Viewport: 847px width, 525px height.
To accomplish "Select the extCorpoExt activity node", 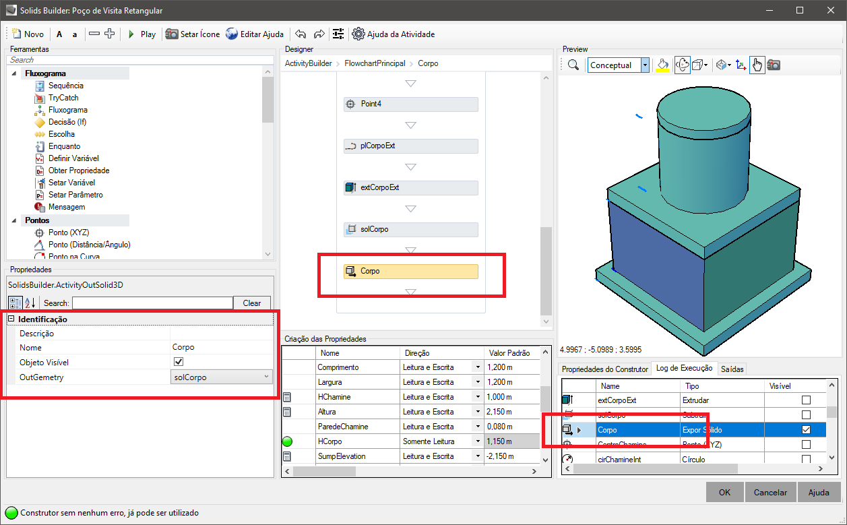I will pyautogui.click(x=410, y=187).
